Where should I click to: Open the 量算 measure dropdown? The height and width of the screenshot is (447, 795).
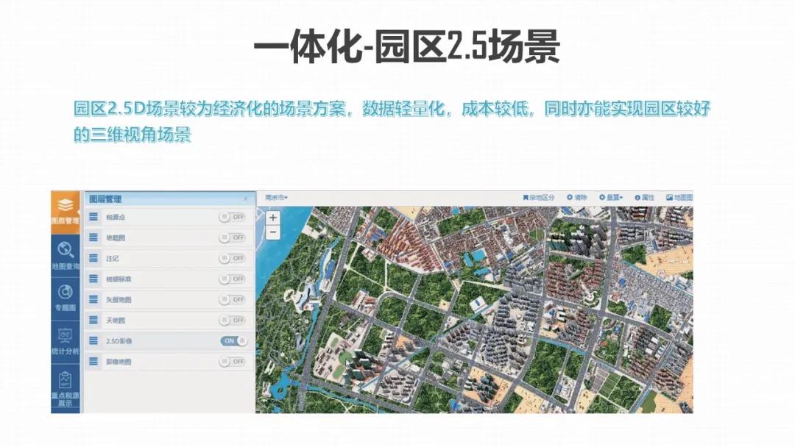pos(610,198)
